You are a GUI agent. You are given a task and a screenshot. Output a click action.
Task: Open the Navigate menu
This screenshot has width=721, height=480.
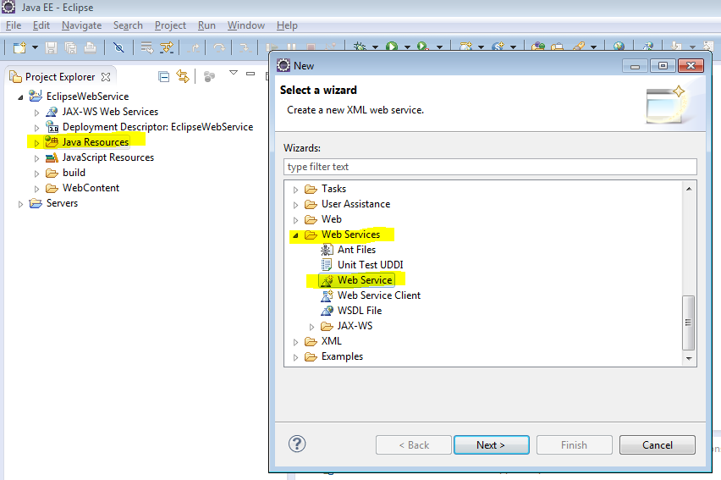pos(81,25)
